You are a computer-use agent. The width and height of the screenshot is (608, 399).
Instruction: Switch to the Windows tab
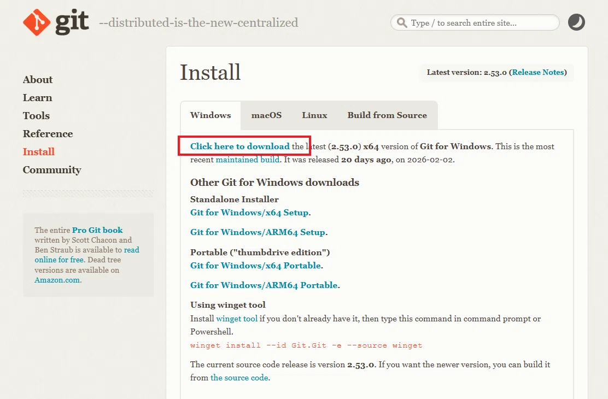point(211,115)
